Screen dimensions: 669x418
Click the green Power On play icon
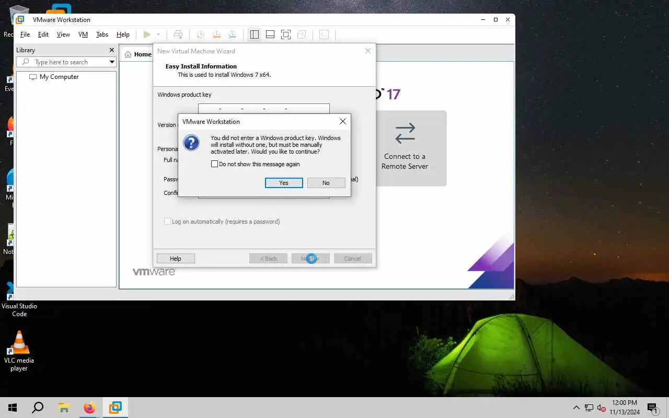pos(147,34)
